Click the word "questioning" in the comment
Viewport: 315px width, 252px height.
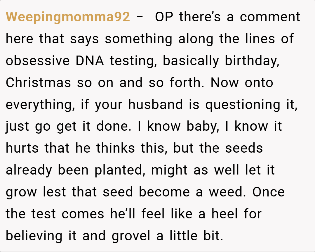243,105
